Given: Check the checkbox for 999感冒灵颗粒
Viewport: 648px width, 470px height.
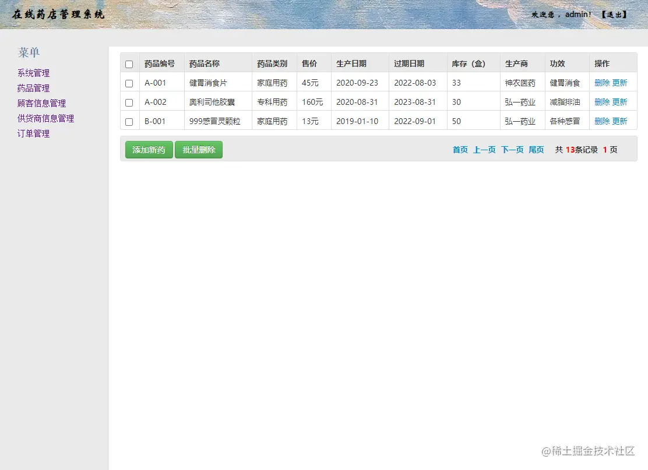Looking at the screenshot, I should [129, 121].
